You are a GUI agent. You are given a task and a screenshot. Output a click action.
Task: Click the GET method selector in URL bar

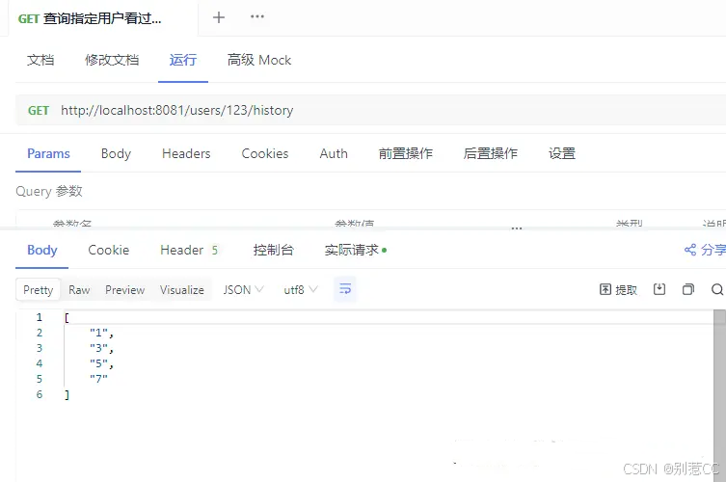tap(39, 110)
